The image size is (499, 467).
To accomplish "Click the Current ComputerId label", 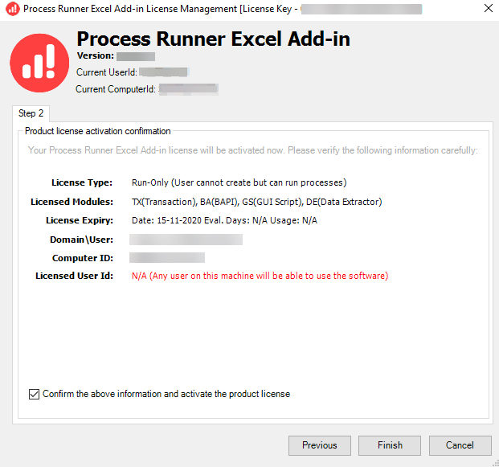I will (x=116, y=89).
